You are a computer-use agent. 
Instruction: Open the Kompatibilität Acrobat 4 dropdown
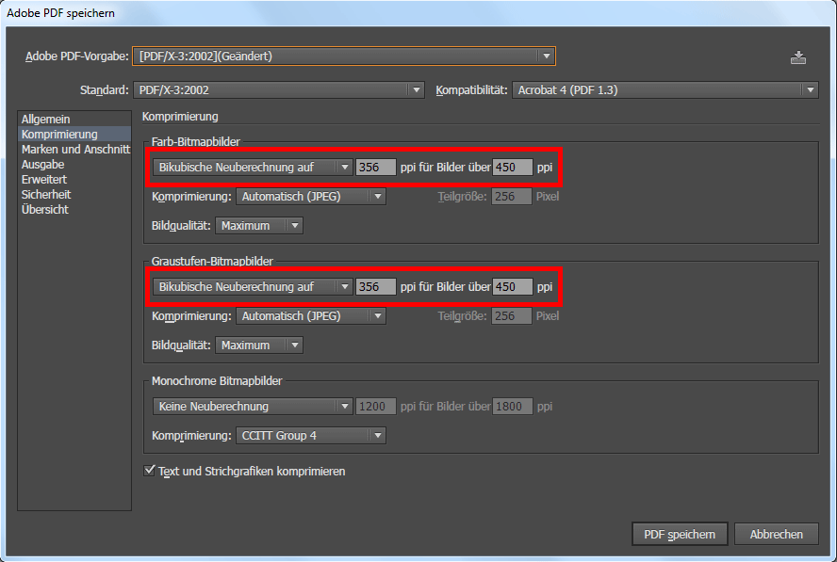pos(665,90)
